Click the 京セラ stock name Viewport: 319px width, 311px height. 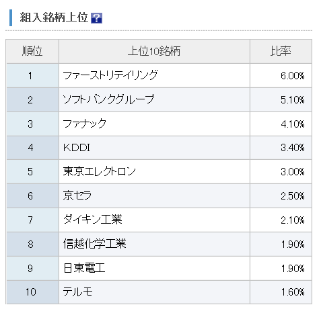[77, 195]
